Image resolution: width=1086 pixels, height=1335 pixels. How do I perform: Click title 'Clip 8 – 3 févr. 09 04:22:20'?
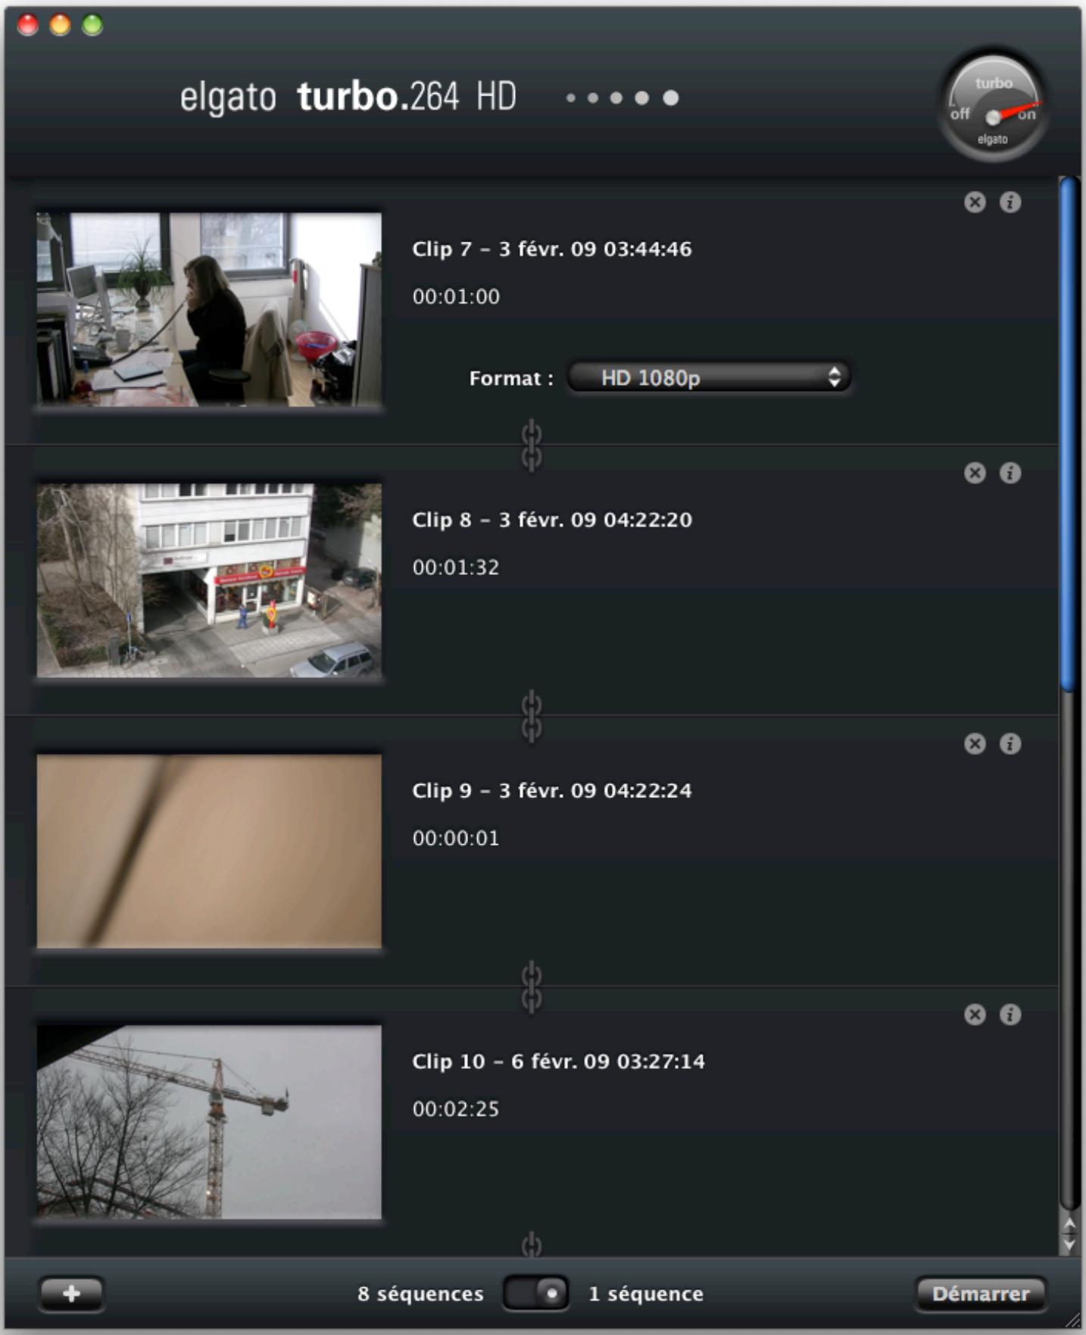552,520
